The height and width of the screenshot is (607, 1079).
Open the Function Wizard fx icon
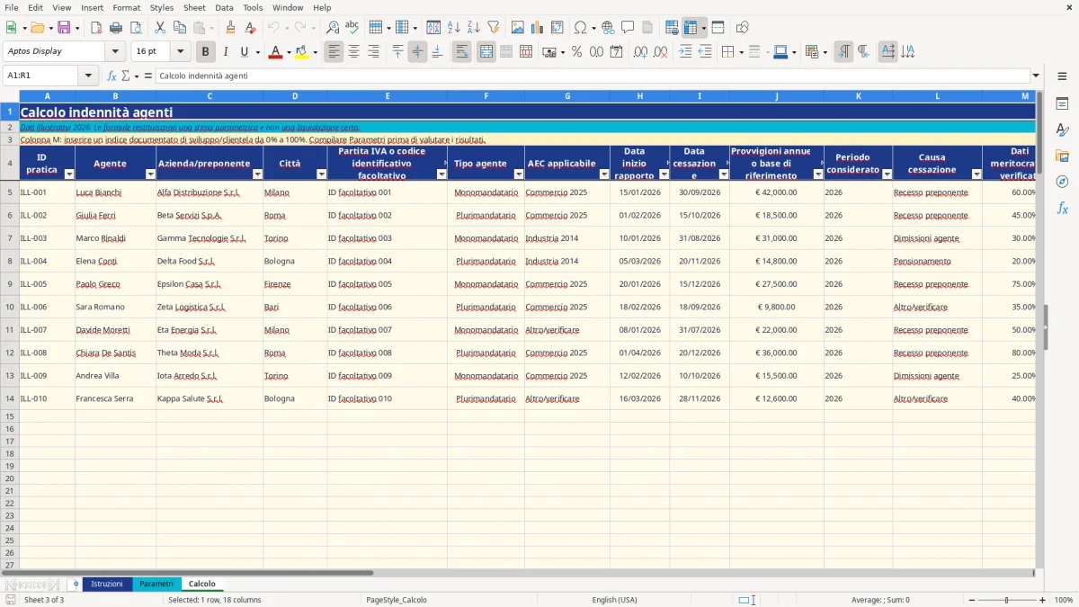(x=111, y=76)
